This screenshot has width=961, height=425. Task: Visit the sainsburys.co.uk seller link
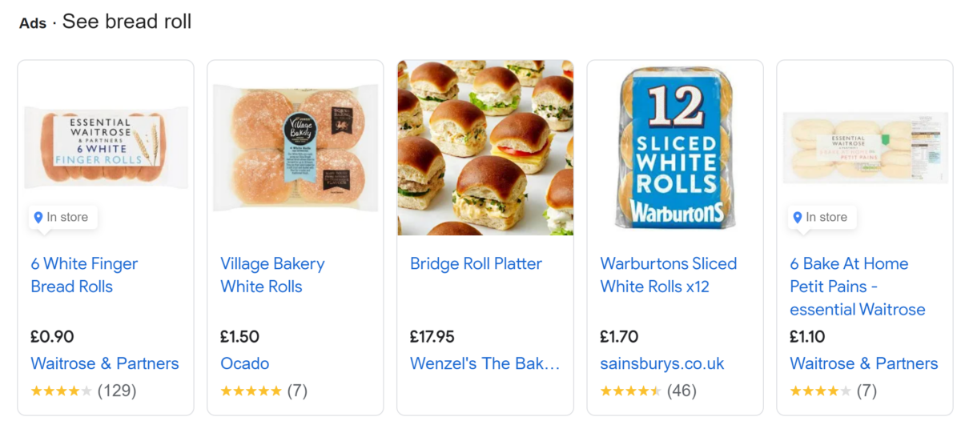[662, 363]
